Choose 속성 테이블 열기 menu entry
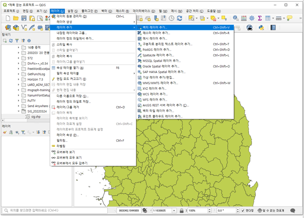The height and width of the screenshot is (218, 304). (93, 68)
